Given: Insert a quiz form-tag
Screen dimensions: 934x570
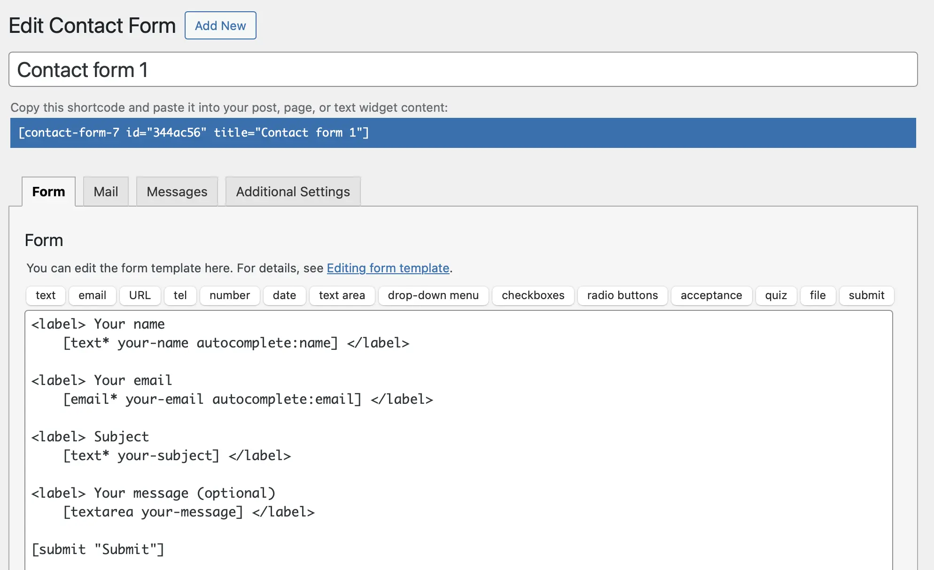Looking at the screenshot, I should click(x=776, y=295).
